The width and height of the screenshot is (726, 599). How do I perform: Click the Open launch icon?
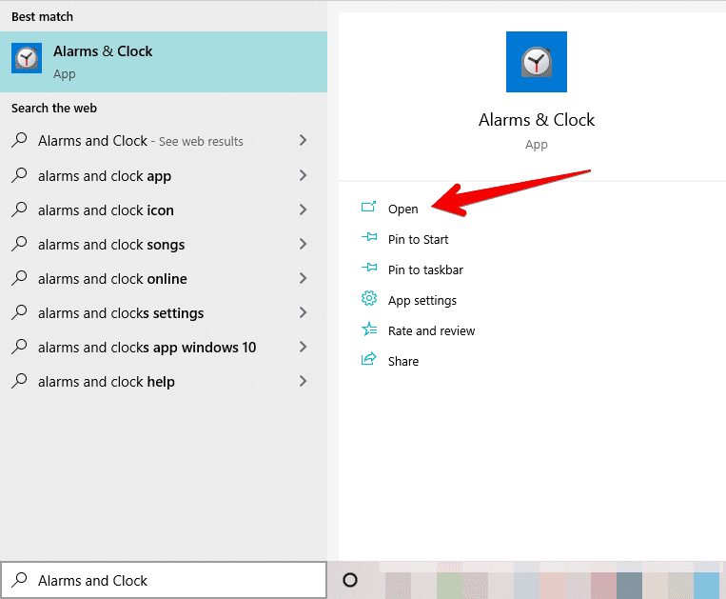pyautogui.click(x=368, y=207)
